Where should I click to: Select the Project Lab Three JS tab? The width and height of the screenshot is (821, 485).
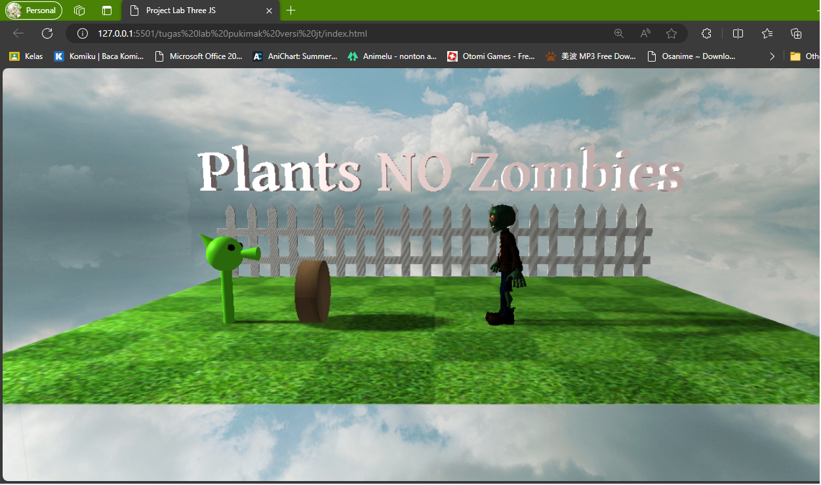[x=190, y=10]
